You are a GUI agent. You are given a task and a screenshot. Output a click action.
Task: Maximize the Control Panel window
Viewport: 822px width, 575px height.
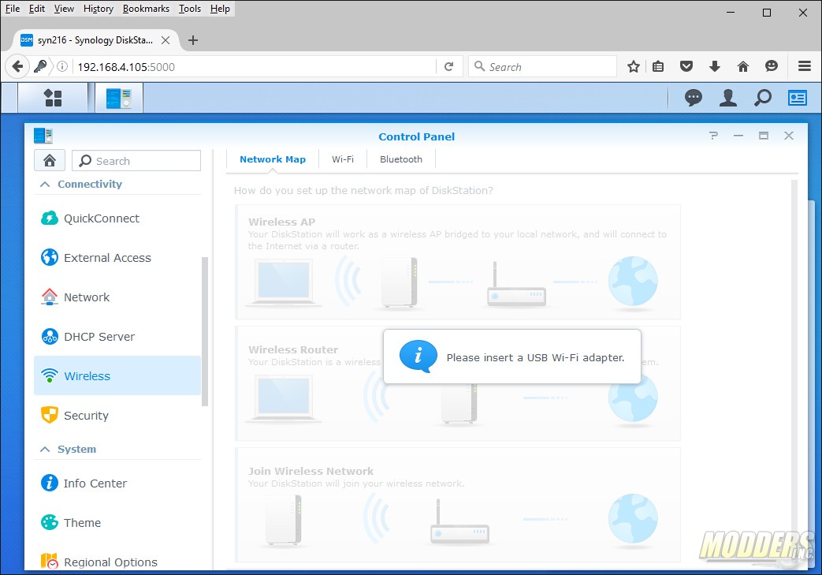[x=763, y=136]
